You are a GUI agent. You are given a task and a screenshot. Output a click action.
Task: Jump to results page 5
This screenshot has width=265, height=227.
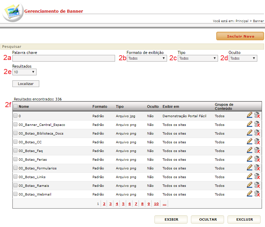(123, 204)
